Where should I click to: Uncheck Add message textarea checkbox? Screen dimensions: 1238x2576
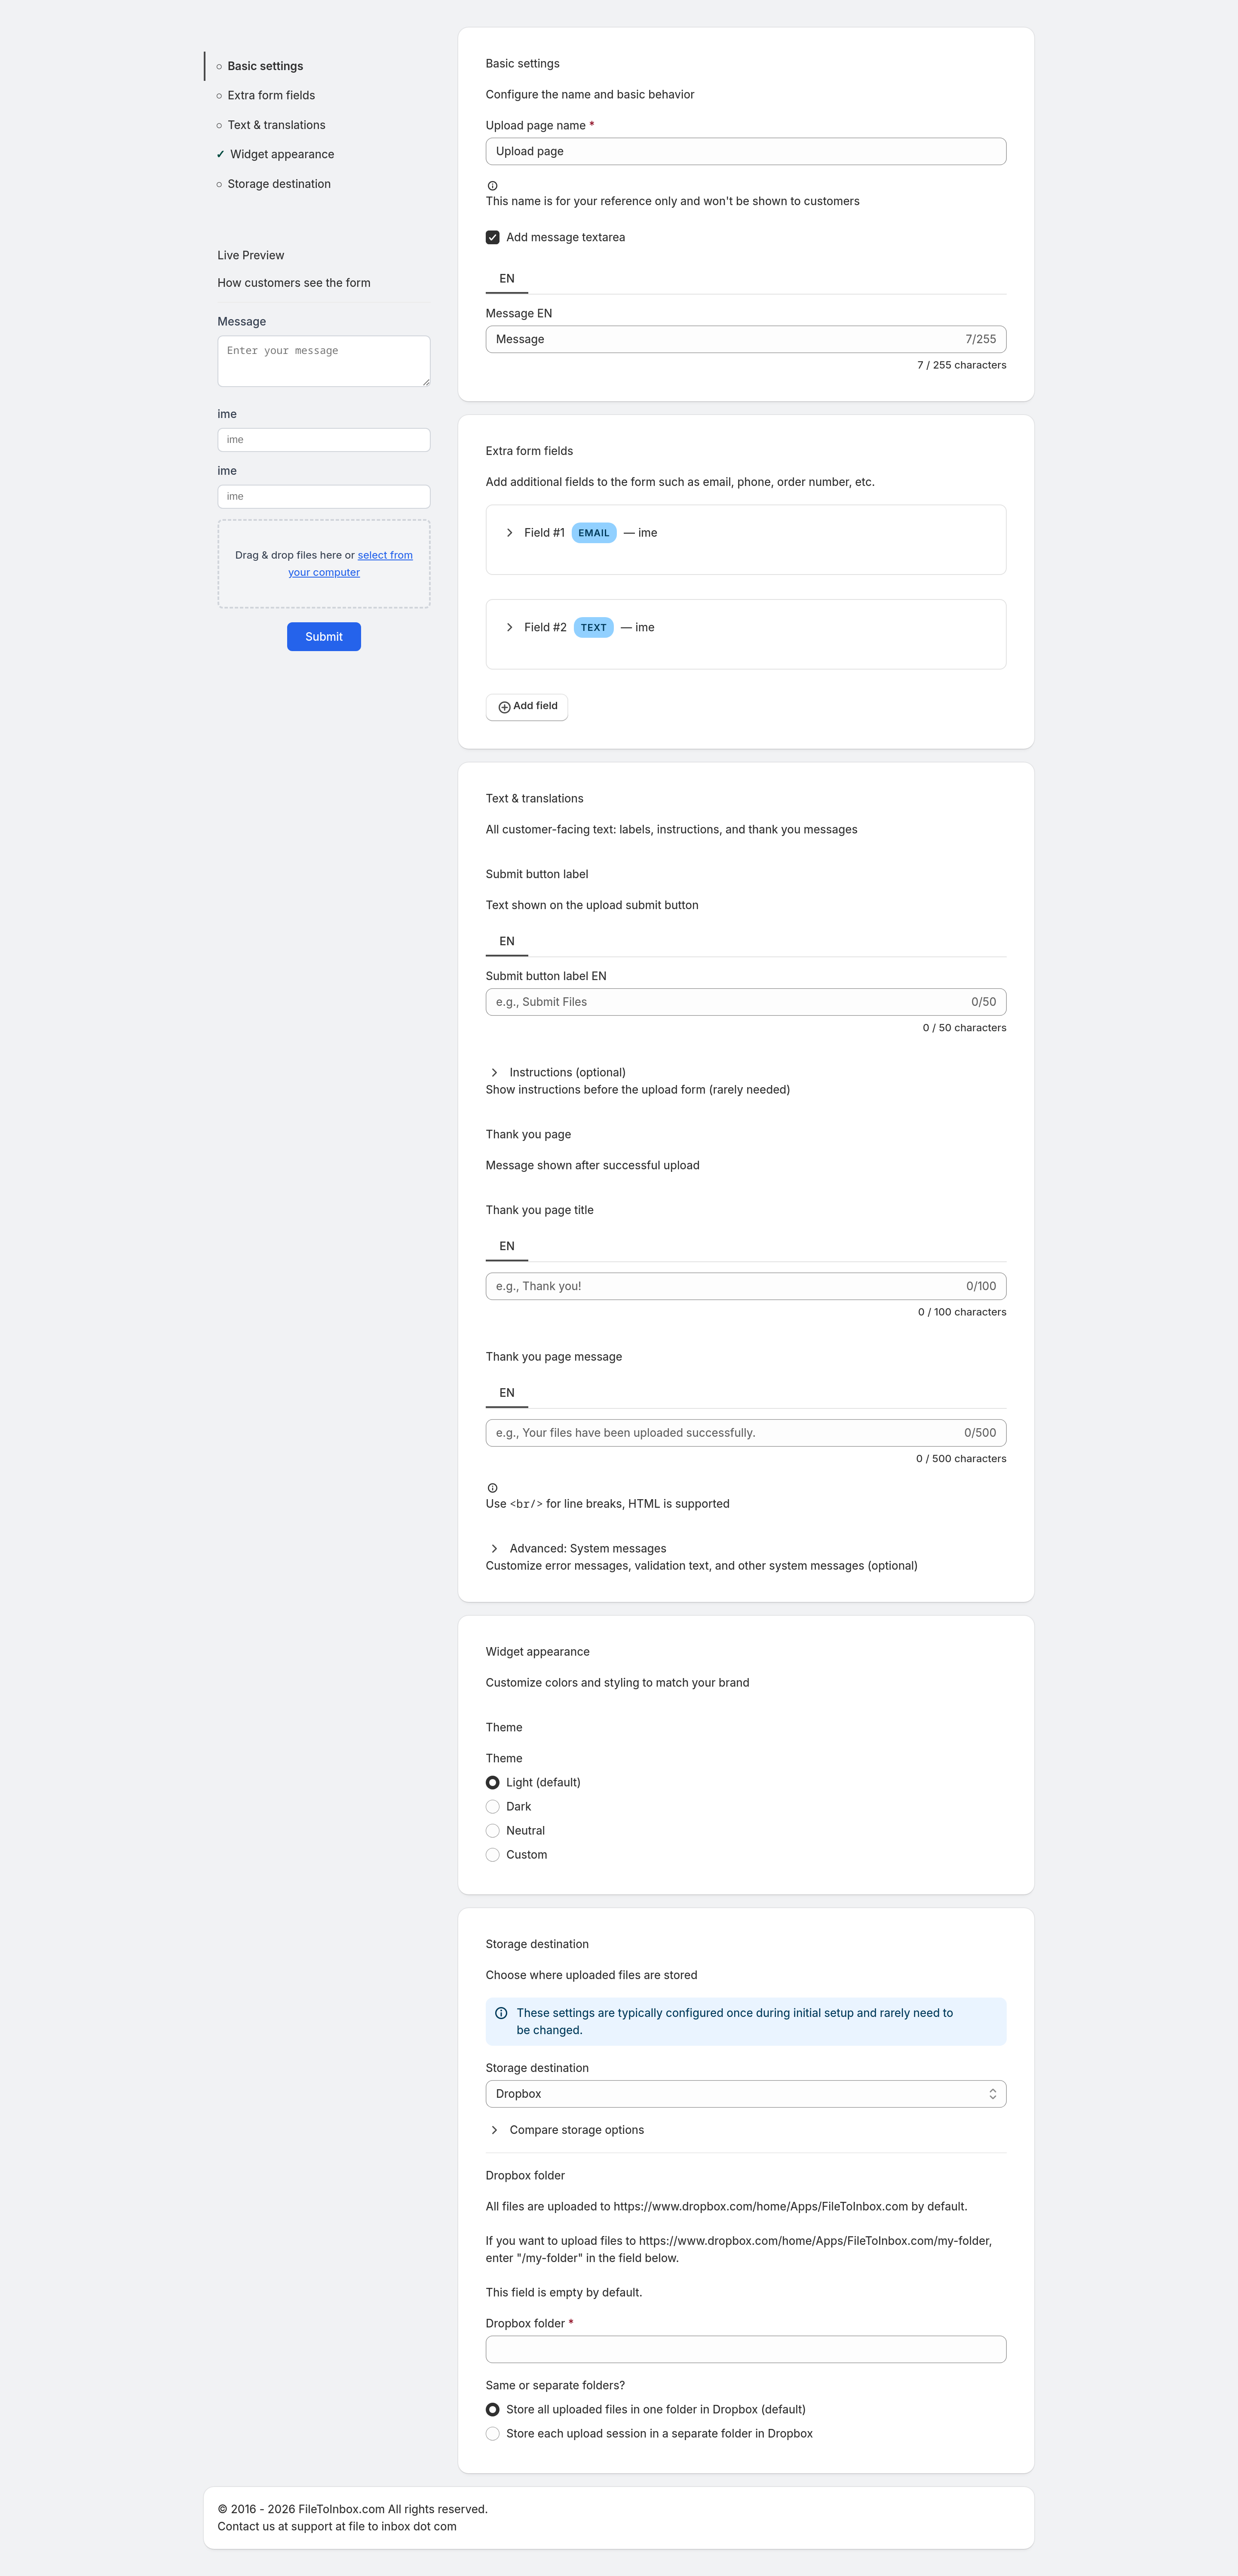tap(493, 238)
